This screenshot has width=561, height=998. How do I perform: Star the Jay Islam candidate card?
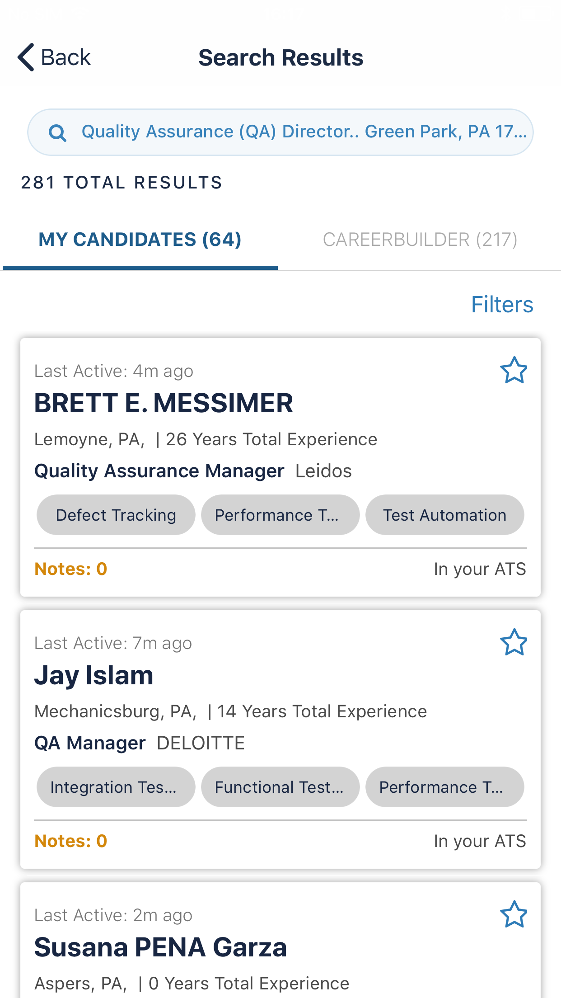click(x=514, y=642)
